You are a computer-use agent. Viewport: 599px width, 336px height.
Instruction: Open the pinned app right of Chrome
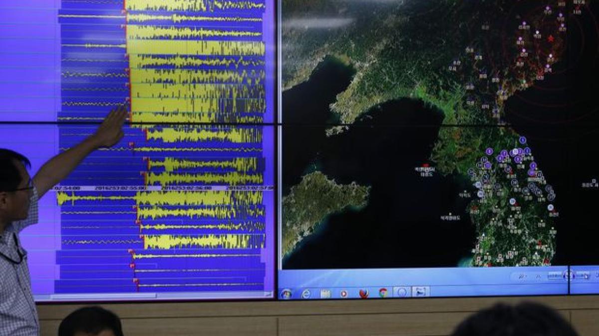[x=401, y=291]
